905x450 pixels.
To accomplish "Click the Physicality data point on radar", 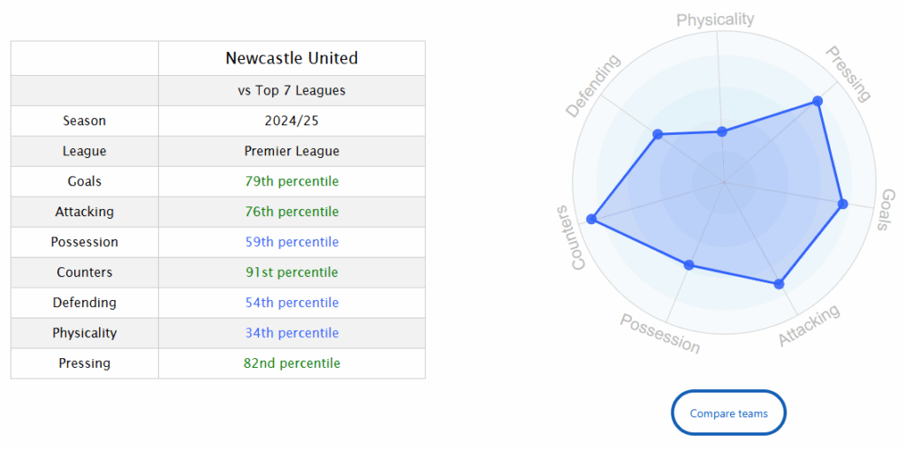I will 722,131.
